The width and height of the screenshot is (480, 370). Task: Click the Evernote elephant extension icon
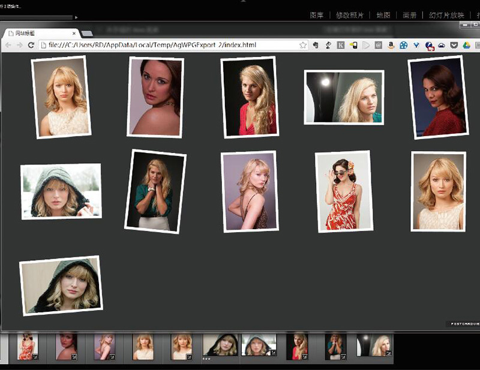point(315,45)
